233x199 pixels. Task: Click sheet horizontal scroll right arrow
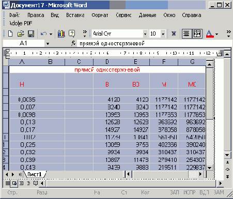click(200, 174)
